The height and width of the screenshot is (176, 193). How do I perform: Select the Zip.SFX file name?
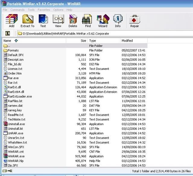13,165
